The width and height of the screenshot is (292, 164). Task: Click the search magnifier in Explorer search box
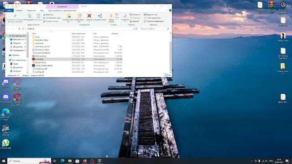tap(168, 29)
